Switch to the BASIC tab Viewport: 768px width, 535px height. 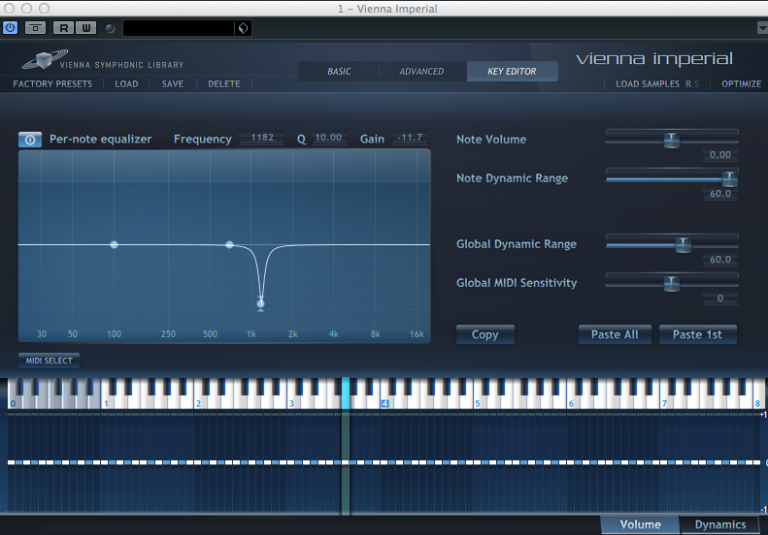click(x=339, y=72)
